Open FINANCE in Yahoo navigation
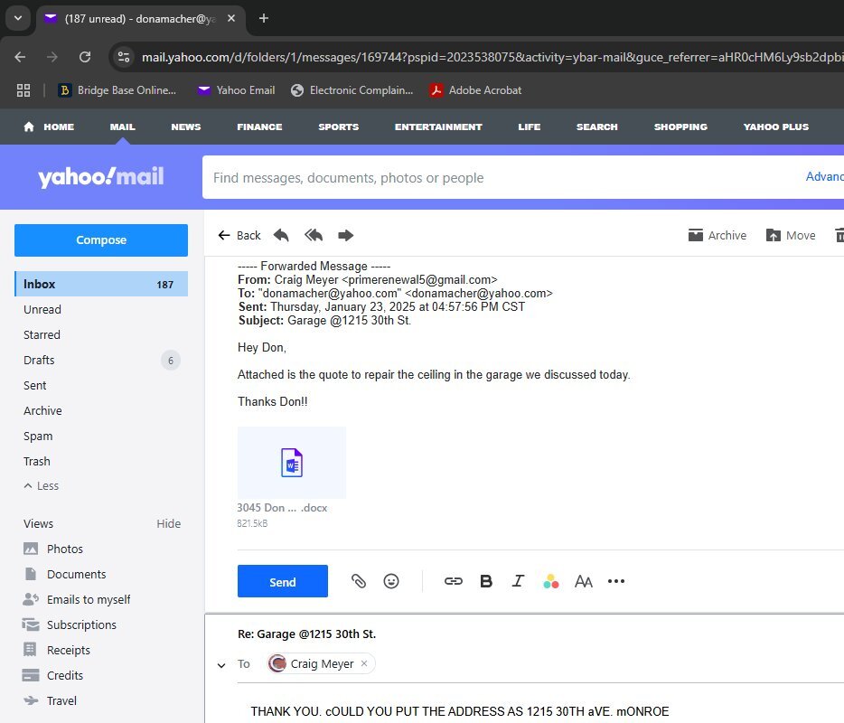Image resolution: width=844 pixels, height=723 pixels. [x=259, y=127]
